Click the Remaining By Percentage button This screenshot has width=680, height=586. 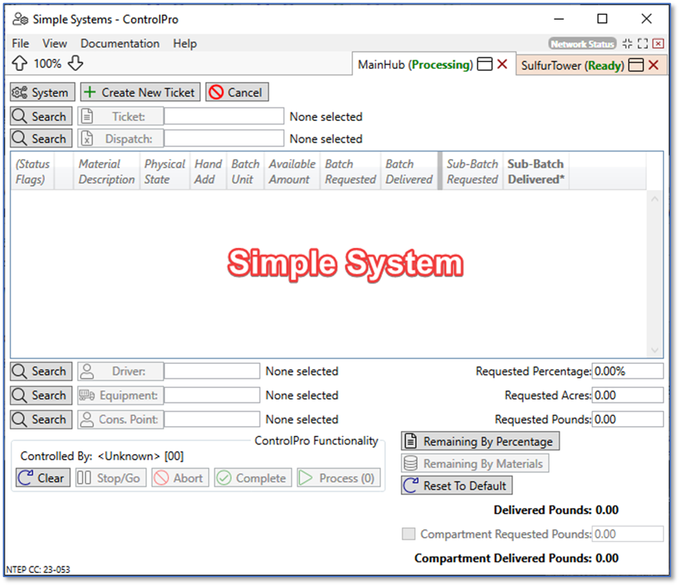pos(480,442)
